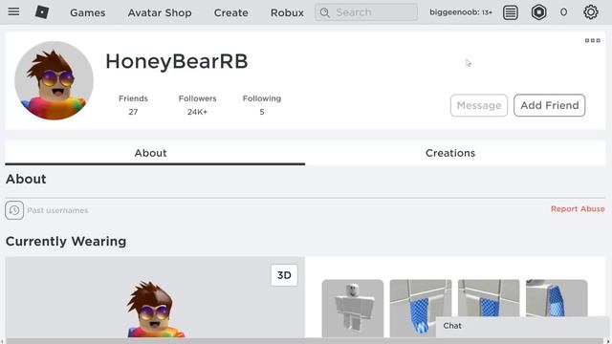Switch to the Creations tab
The image size is (612, 344).
click(450, 153)
